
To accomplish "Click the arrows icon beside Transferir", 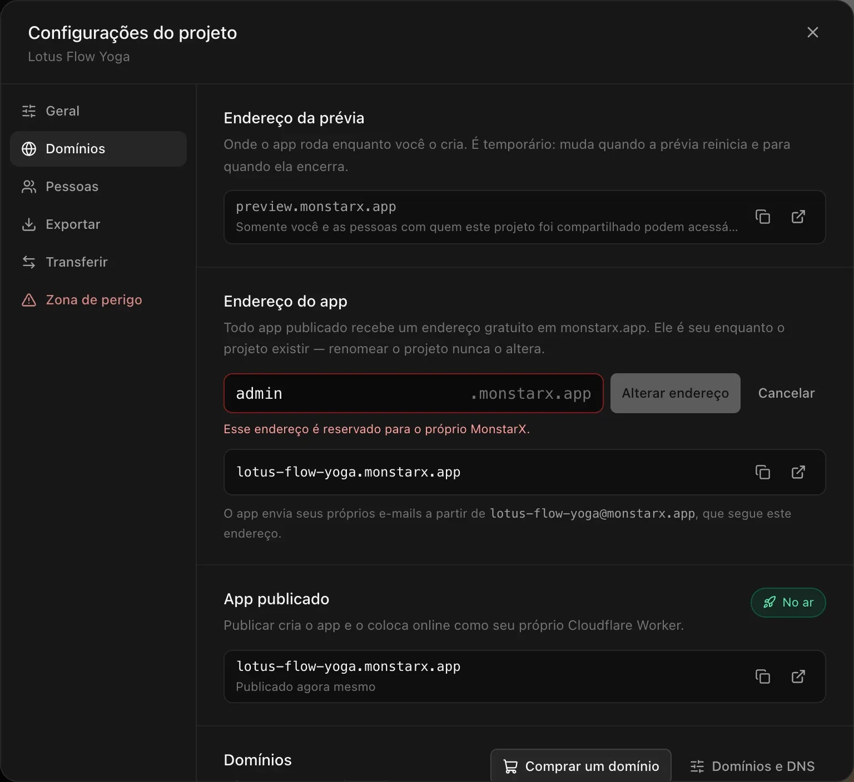I will coord(29,262).
